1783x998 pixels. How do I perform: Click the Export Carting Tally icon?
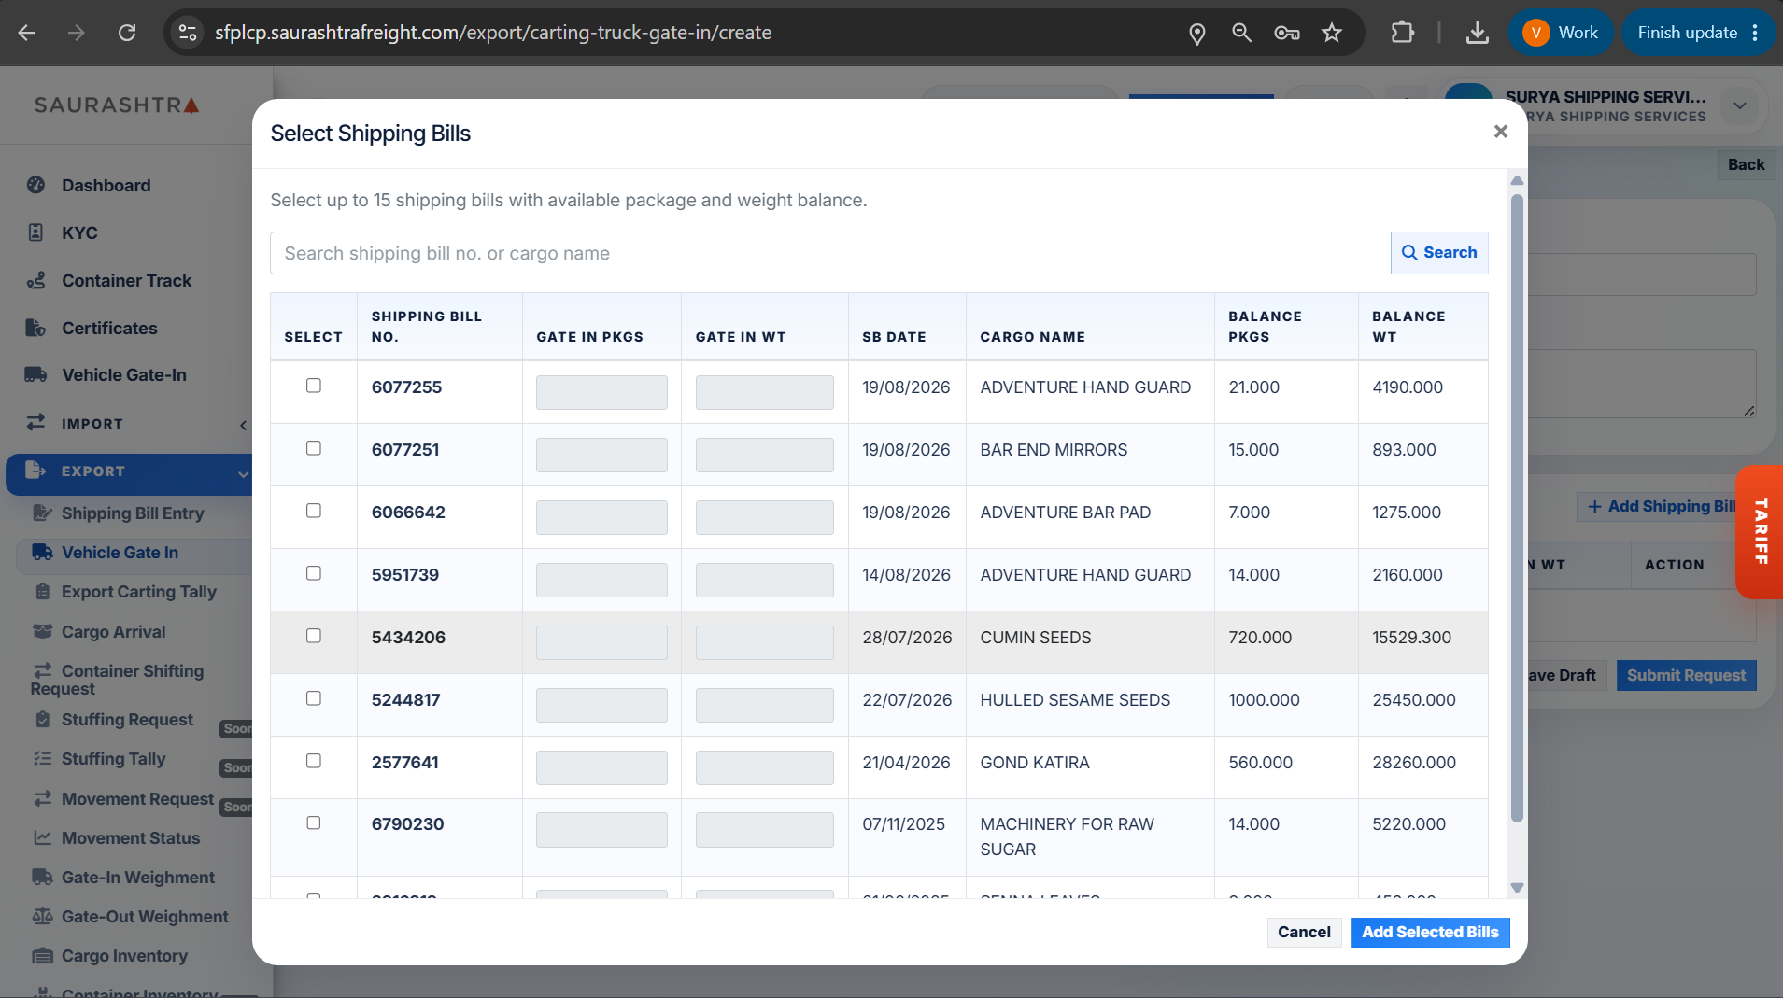tap(42, 591)
